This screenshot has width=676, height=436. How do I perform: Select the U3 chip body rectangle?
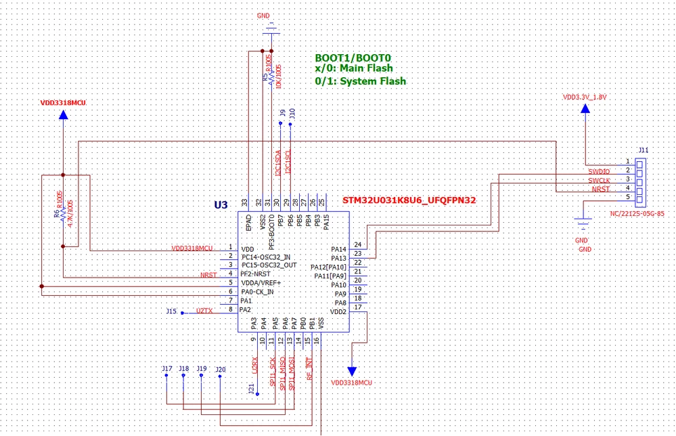tap(294, 271)
